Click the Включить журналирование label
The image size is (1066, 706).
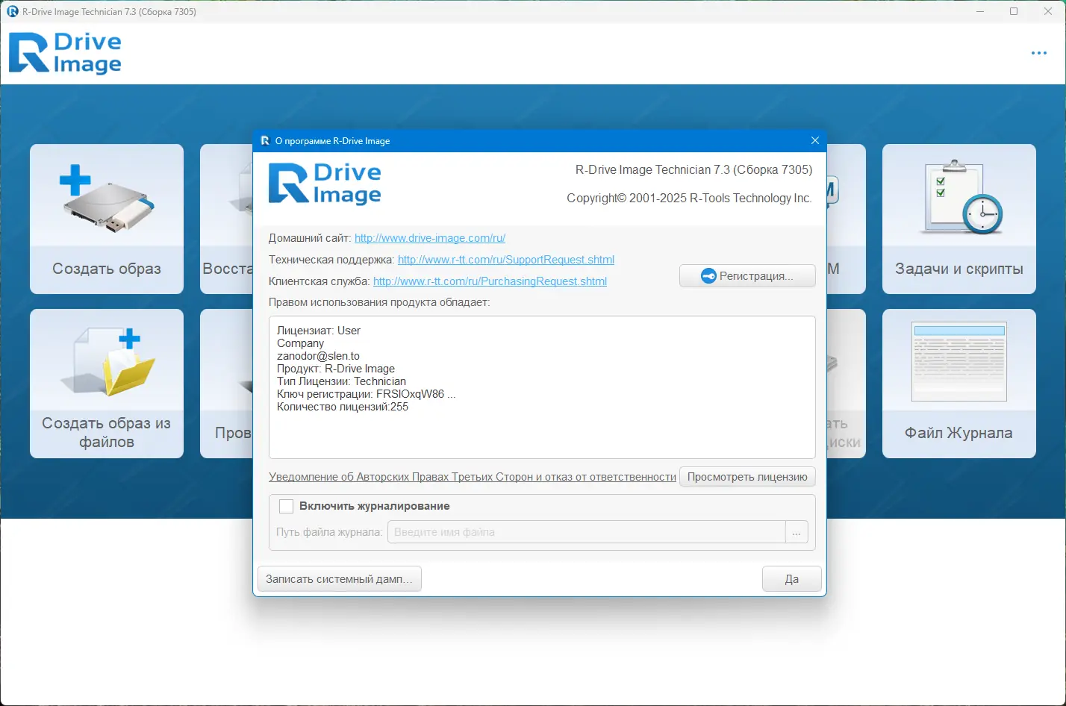click(375, 506)
